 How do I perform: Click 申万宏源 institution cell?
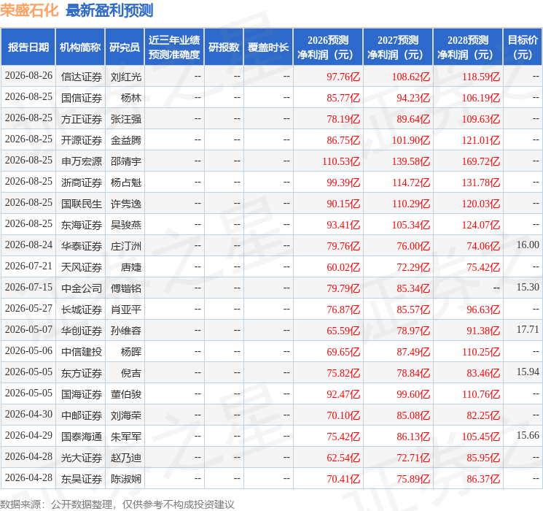[x=82, y=161]
